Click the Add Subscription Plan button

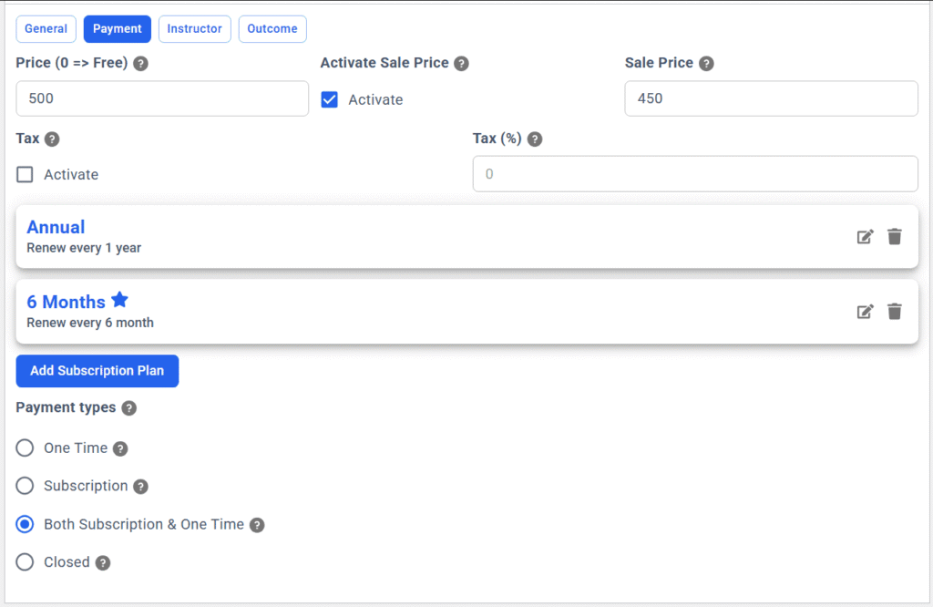pyautogui.click(x=97, y=371)
